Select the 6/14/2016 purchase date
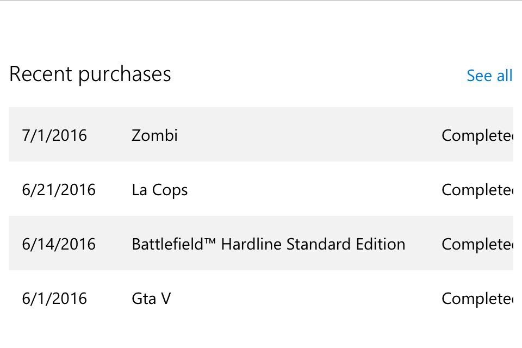The image size is (522, 348). [x=59, y=244]
